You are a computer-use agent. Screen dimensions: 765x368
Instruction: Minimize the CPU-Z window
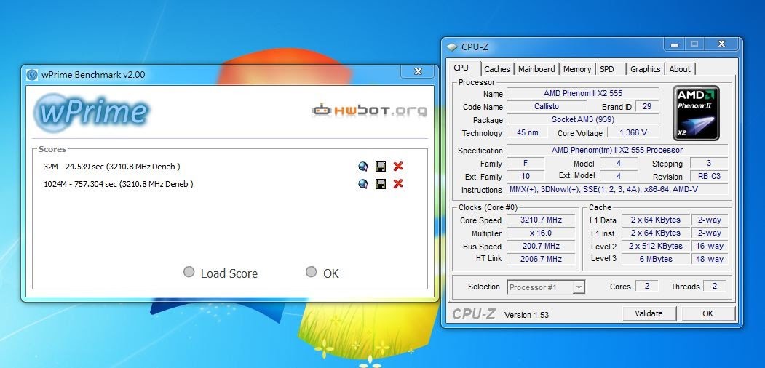click(x=675, y=44)
